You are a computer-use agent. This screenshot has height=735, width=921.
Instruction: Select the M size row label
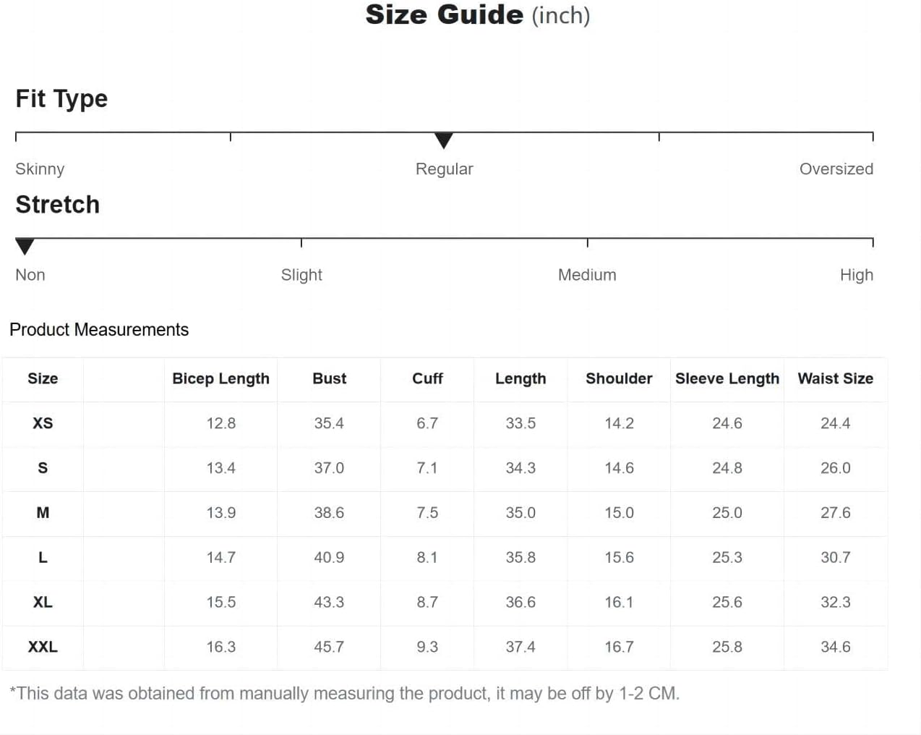point(43,513)
